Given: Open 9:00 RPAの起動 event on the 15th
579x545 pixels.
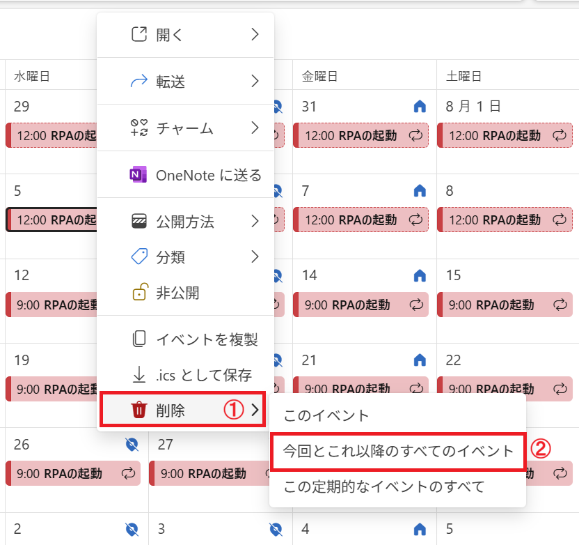Looking at the screenshot, I should click(505, 305).
